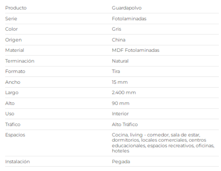The image size is (221, 171).
Task: Click the Serie row label
Action: tap(11, 19)
